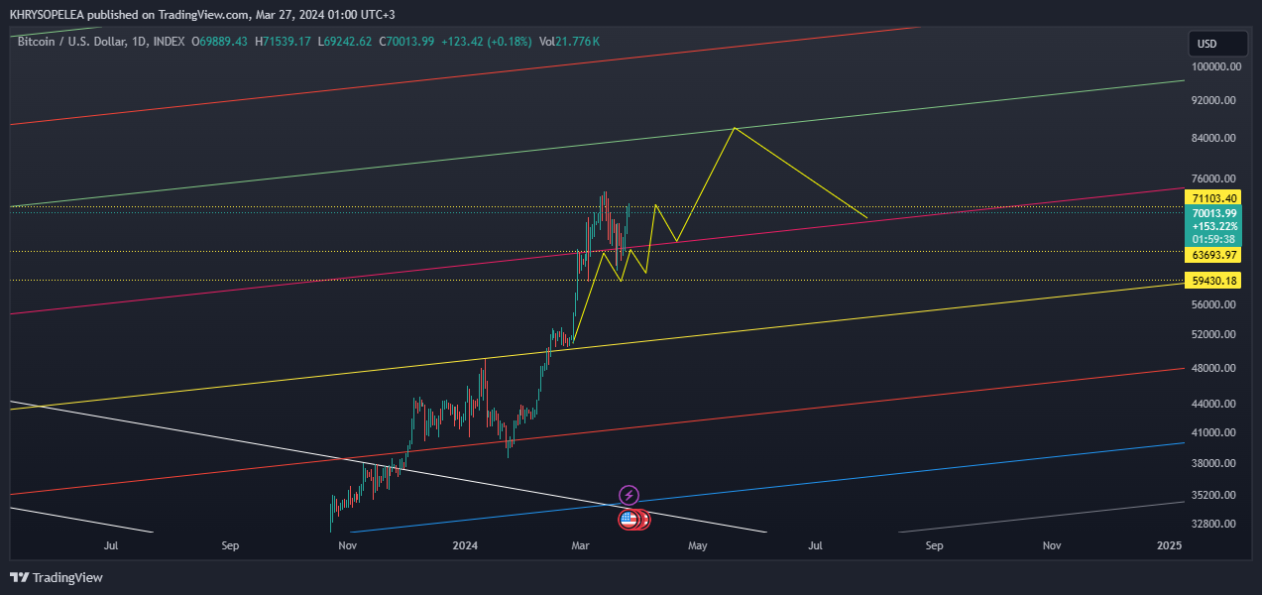1262x595 pixels.
Task: Click the open value 69889.43
Action: 223,42
